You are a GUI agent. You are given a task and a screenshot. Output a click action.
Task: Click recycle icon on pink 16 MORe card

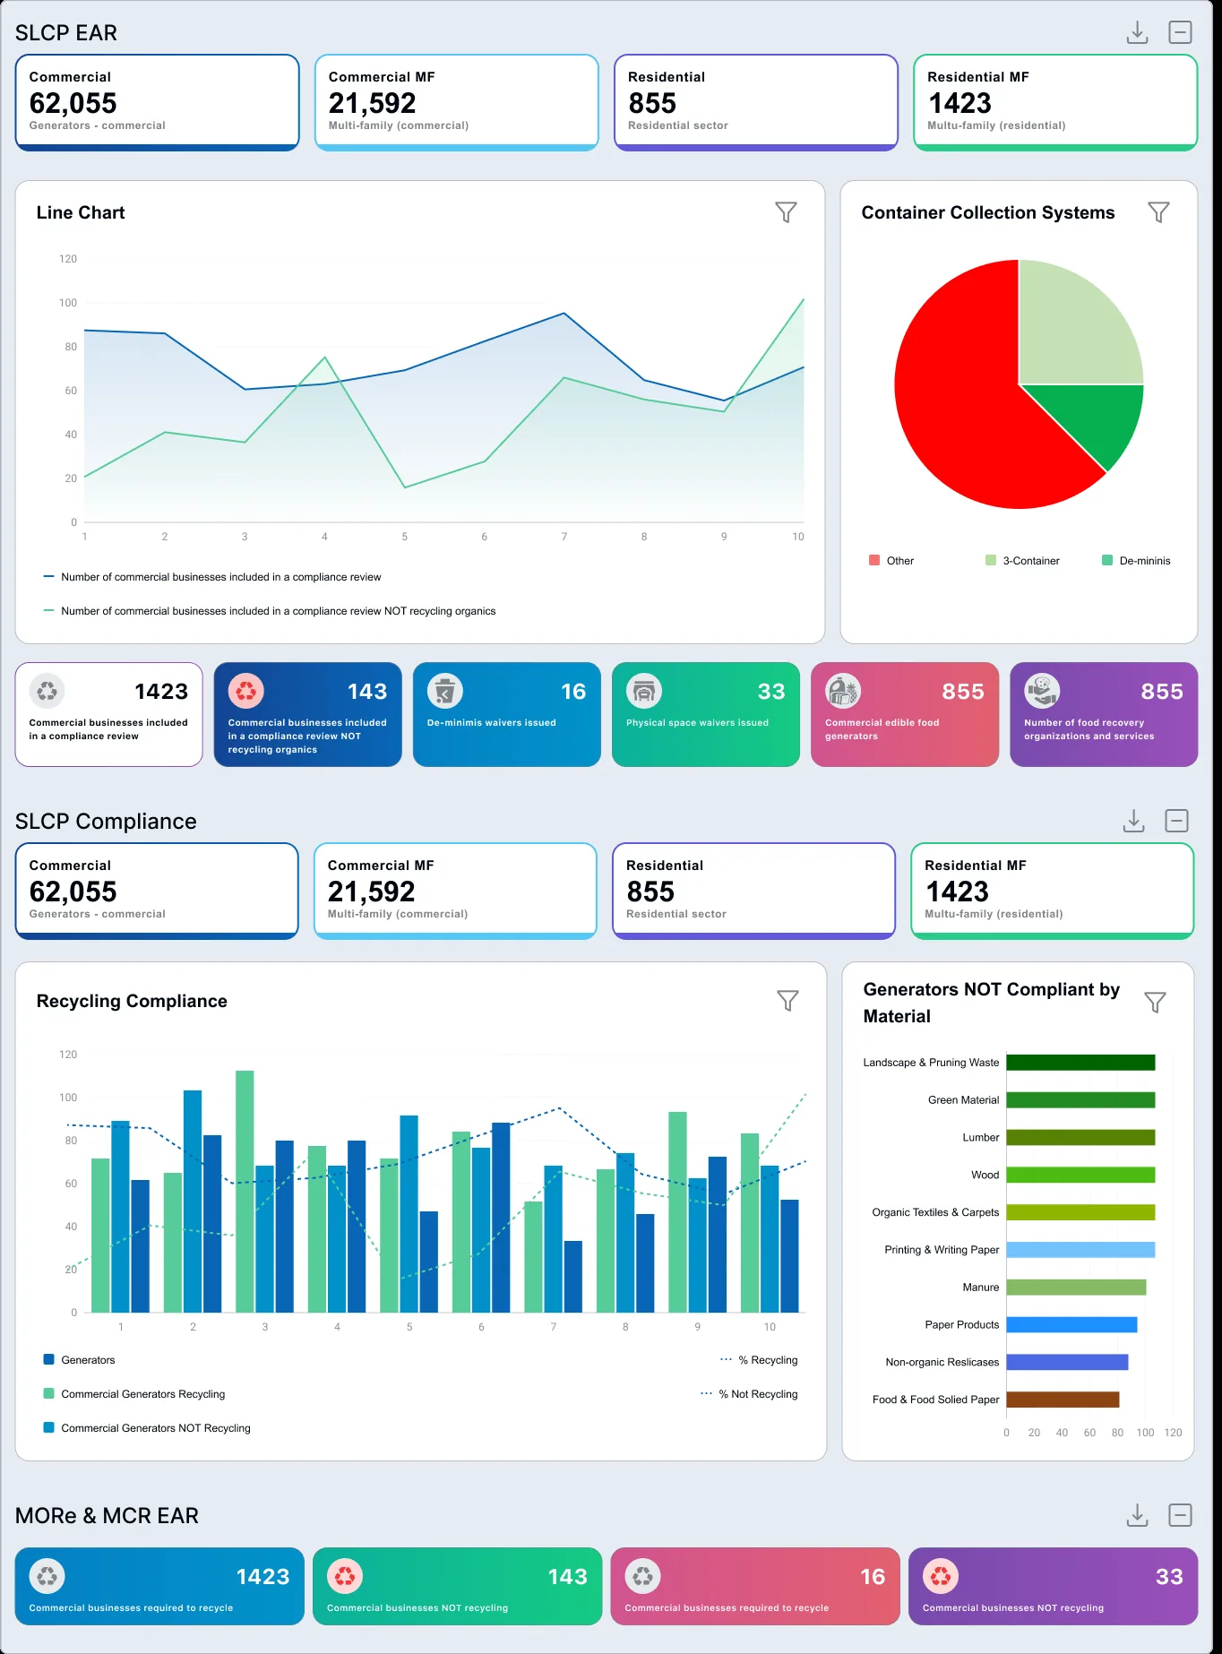coord(643,1576)
